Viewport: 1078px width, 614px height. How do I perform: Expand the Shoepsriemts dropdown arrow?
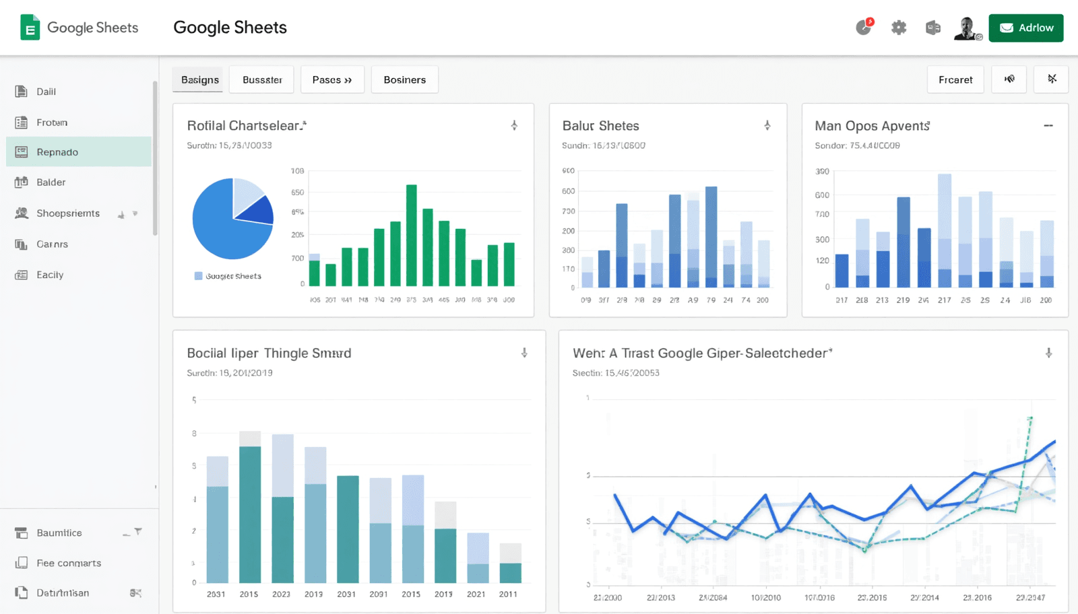(135, 213)
